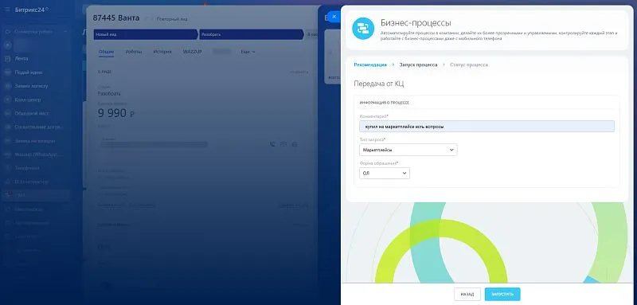The height and width of the screenshot is (305, 637).
Task: Click the Передача от КЦ title
Action: 379,84
